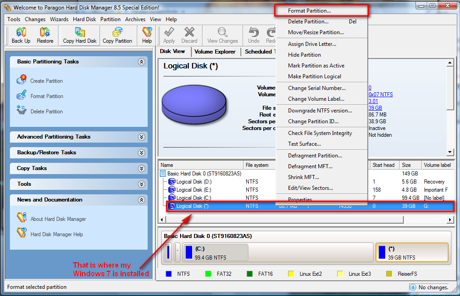
Task: Launch the Copy Partition tool
Action: pos(117,36)
